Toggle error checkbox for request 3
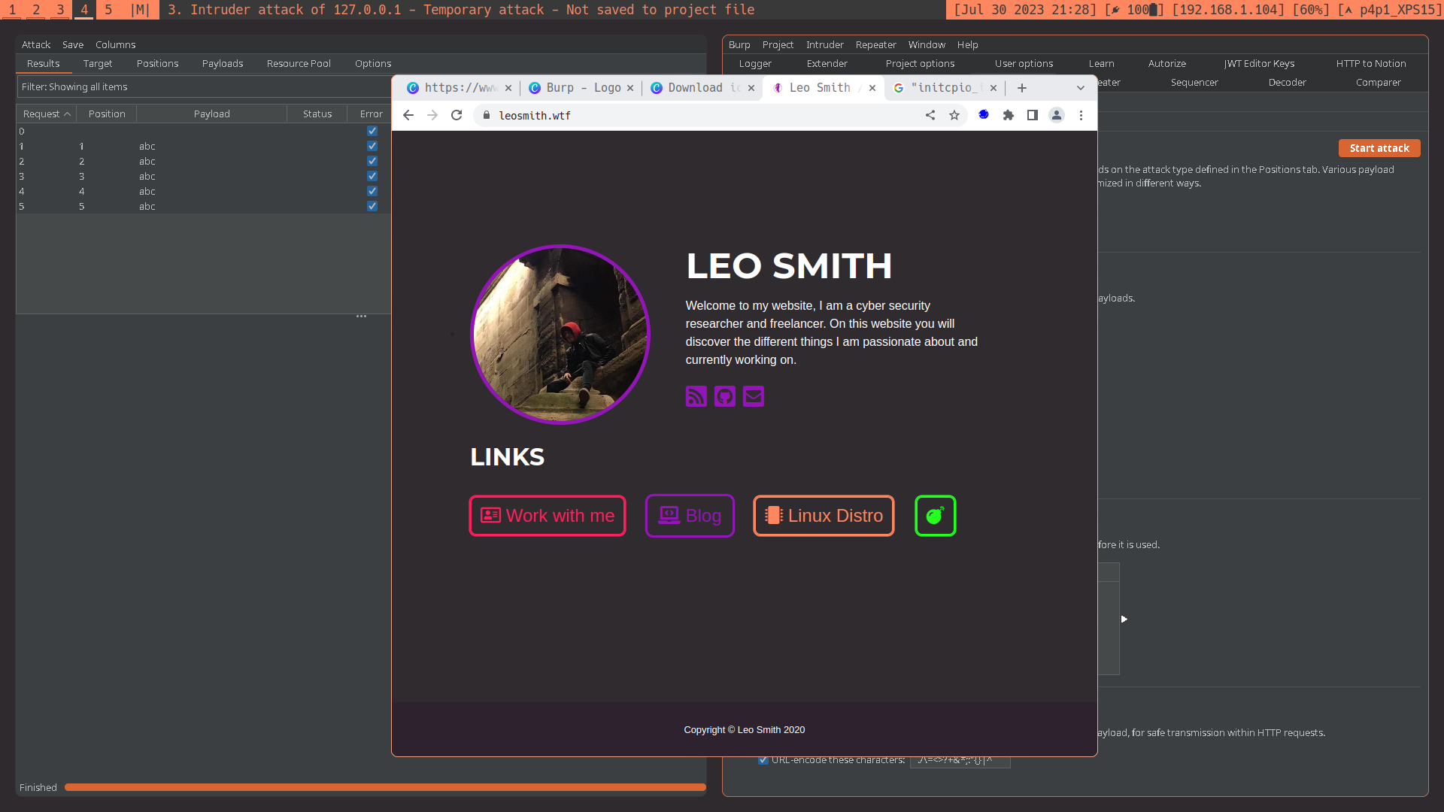Image resolution: width=1444 pixels, height=812 pixels. click(372, 176)
